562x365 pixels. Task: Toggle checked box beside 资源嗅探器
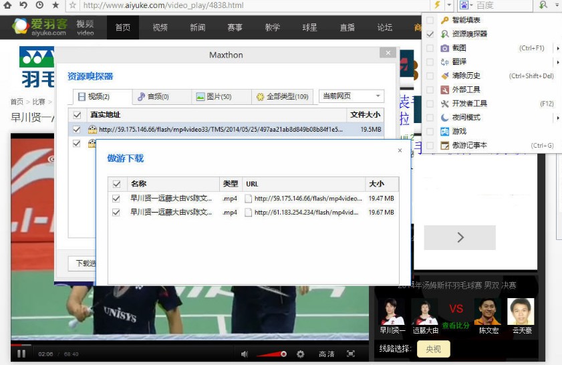[x=430, y=34]
